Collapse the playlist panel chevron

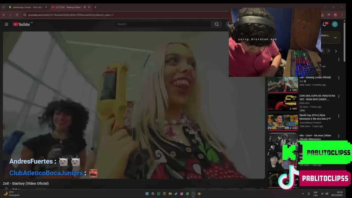(335, 38)
